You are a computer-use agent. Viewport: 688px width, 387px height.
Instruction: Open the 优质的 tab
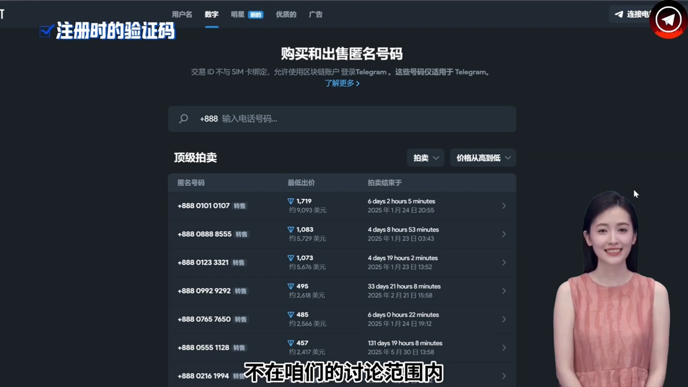click(286, 14)
